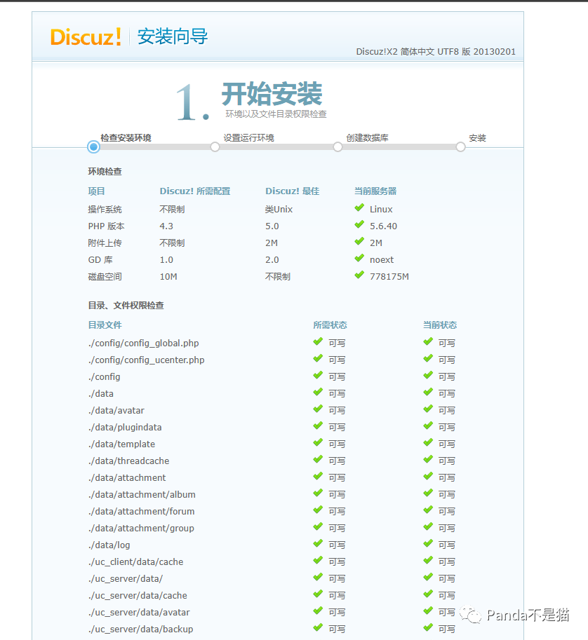Click required-status check for ./config/config_global.php
This screenshot has height=640, width=588.
(318, 342)
